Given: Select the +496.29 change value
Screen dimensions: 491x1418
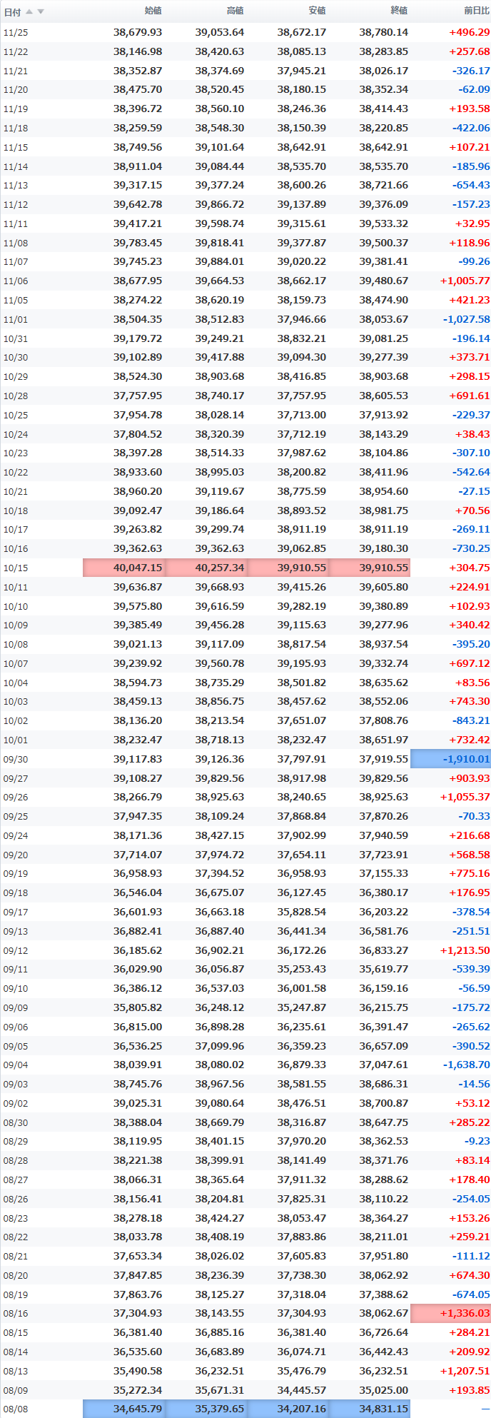Looking at the screenshot, I should pyautogui.click(x=470, y=33).
